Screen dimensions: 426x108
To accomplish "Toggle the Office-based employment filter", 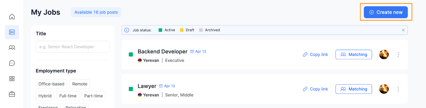I will [x=51, y=84].
